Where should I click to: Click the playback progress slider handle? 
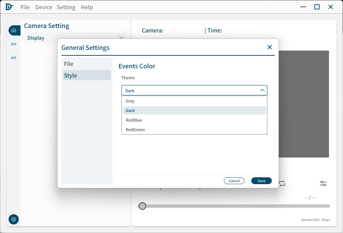click(x=142, y=206)
